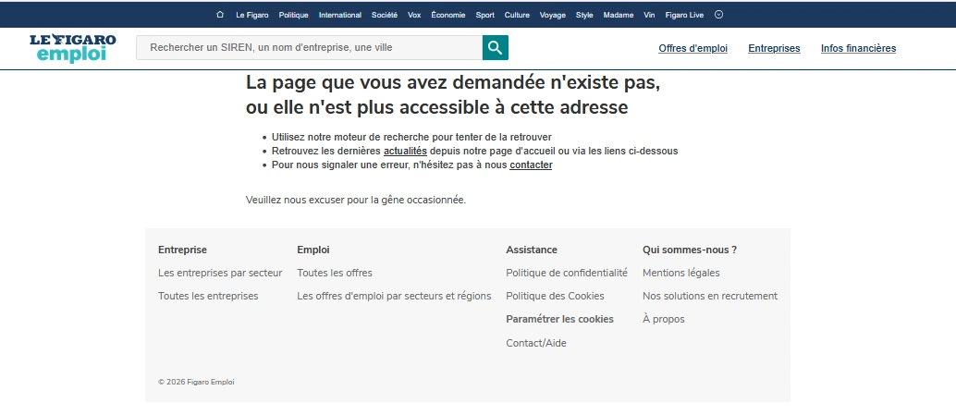Click the page-not-found headline

click(452, 95)
